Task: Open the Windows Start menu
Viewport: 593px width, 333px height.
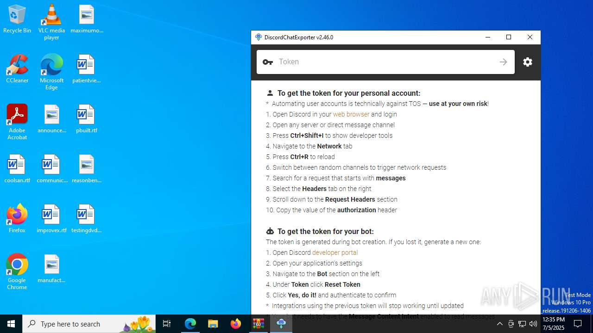Action: click(x=11, y=324)
